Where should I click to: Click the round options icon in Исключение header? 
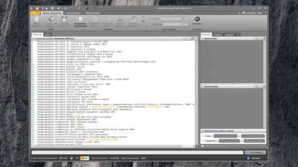(x=264, y=87)
